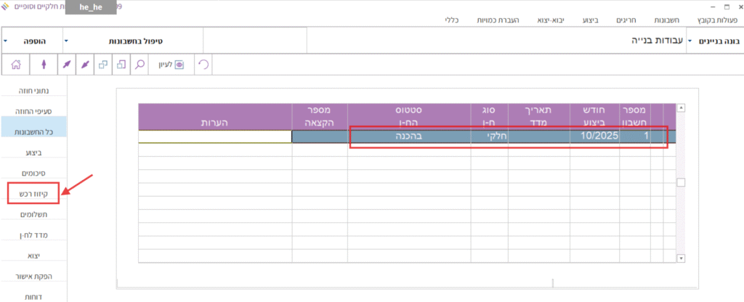Click the circular undo/refresh arrow icon
The width and height of the screenshot is (744, 302).
(204, 65)
